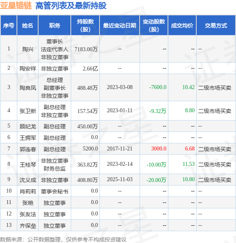
Task: Click the date 2017-11-21
Action: (x=120, y=148)
